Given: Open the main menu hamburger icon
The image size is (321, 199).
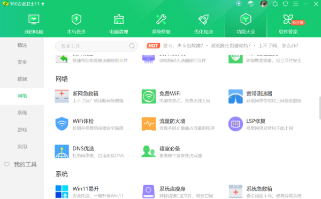Looking at the screenshot, I should pos(296,4).
